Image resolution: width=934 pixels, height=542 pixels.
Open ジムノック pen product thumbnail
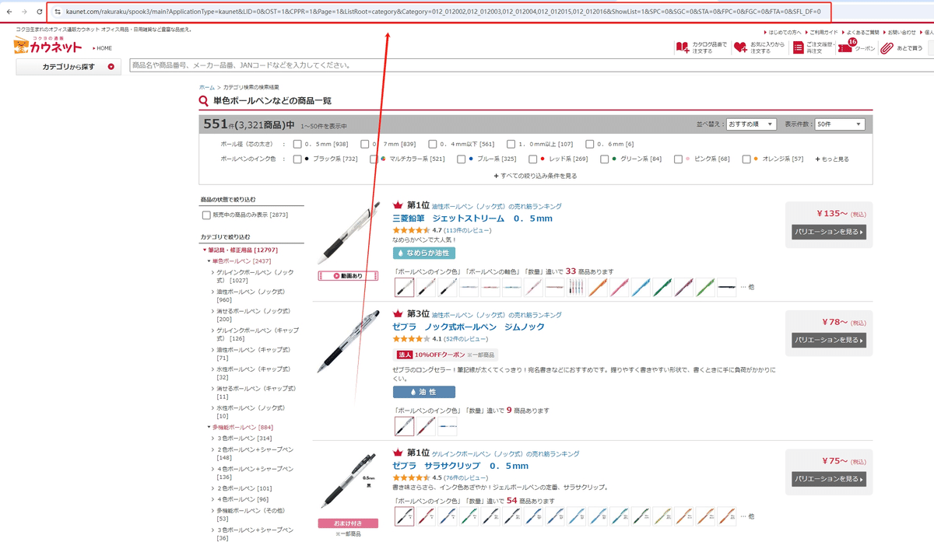348,344
